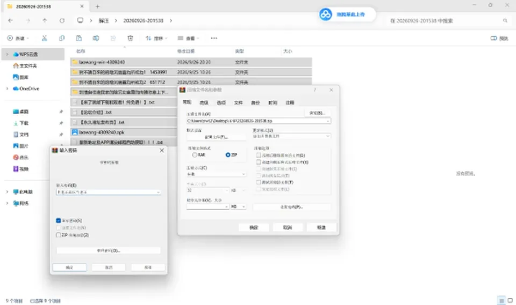
Task: Click the cut scissors icon in toolbar
Action: pyautogui.click(x=45, y=38)
